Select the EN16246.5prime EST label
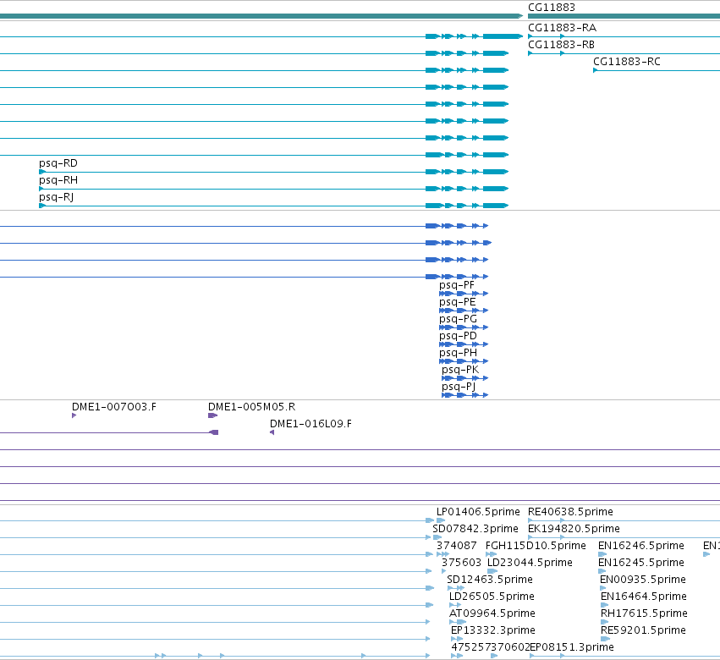 click(641, 546)
